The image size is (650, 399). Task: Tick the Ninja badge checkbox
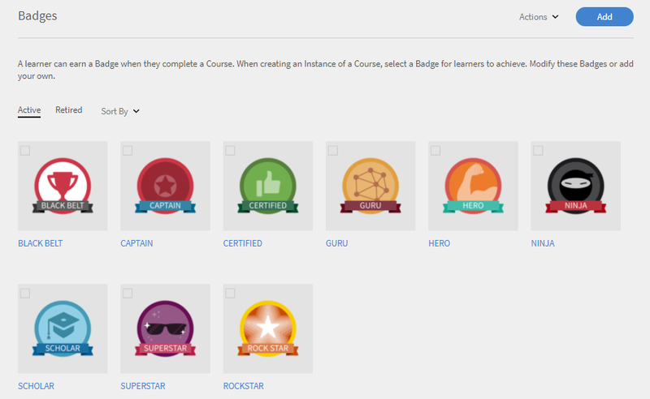pyautogui.click(x=538, y=150)
